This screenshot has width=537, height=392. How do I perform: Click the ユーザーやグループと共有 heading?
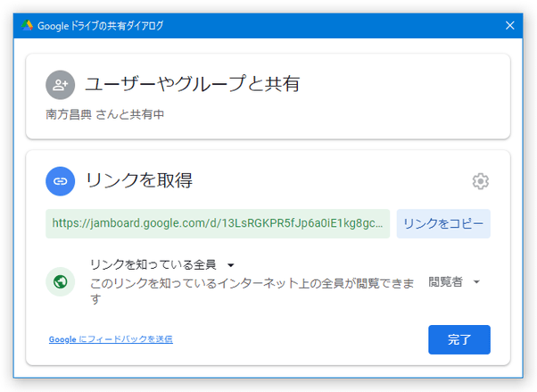tap(193, 84)
